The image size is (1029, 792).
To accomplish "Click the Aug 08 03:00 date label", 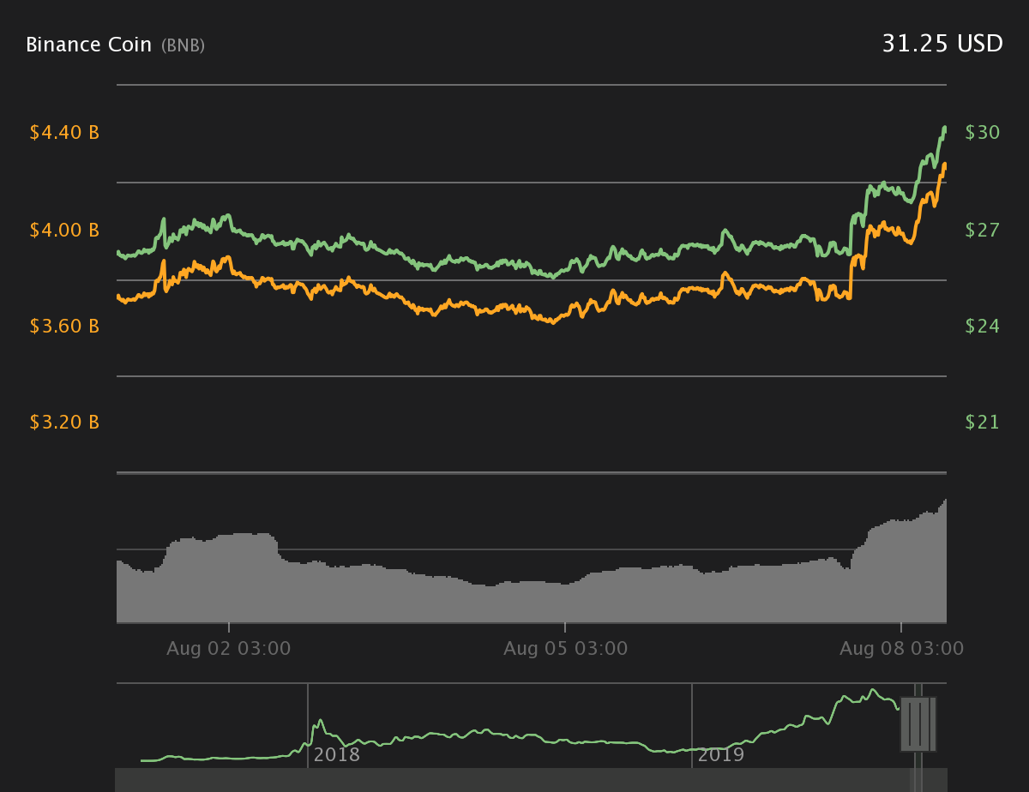I will pyautogui.click(x=901, y=649).
